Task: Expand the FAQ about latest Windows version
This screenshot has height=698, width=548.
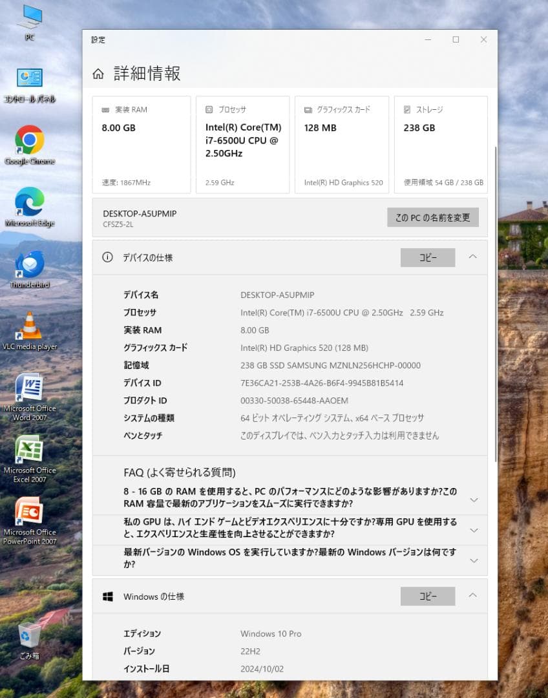Action: tap(474, 560)
